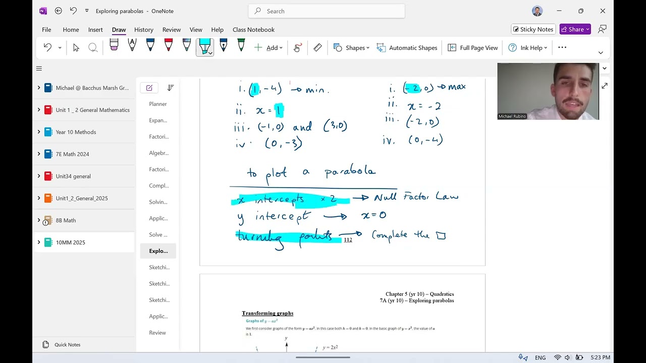
Task: Expand Unit 1 _ 2 General Mathematics notebook
Action: 39,110
